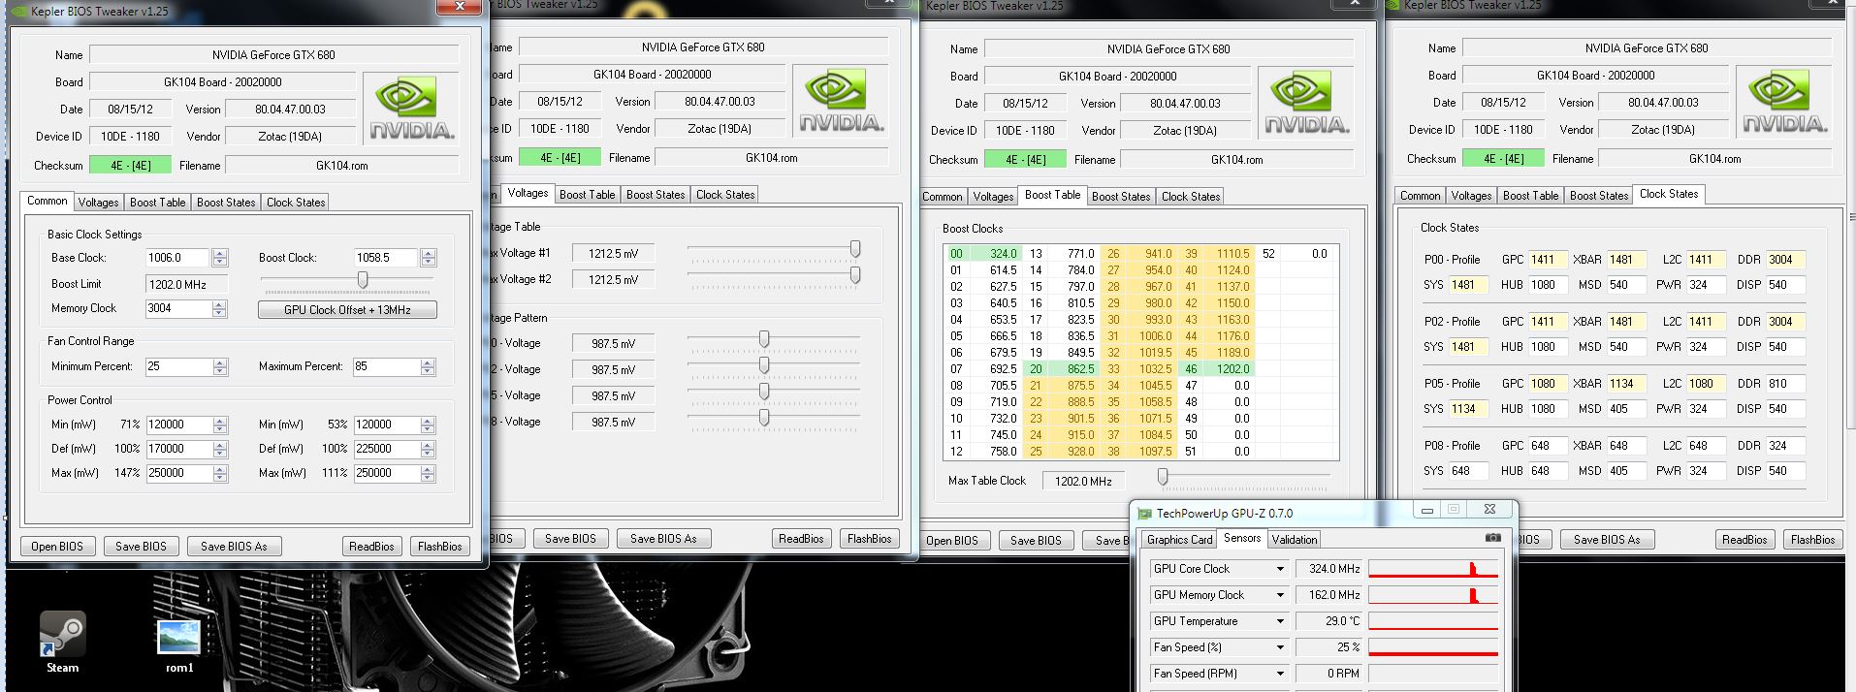Click NVIDIA logo in Clock States window
The width and height of the screenshot is (1856, 692).
(x=1784, y=101)
